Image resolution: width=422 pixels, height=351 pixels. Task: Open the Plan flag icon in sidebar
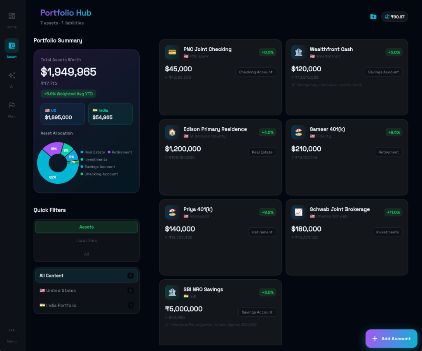point(12,105)
